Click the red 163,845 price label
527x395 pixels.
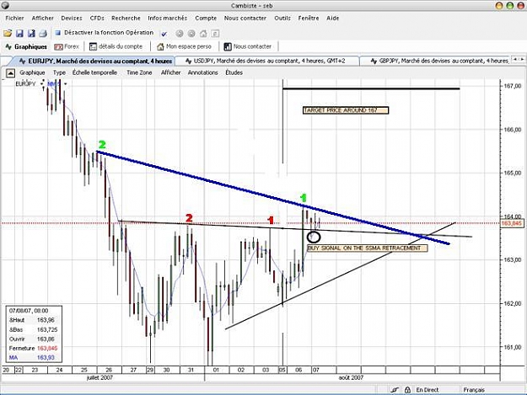point(512,223)
